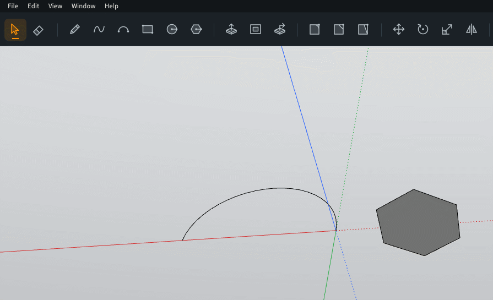
Task: Select the arrow Select tool
Action: 15,30
